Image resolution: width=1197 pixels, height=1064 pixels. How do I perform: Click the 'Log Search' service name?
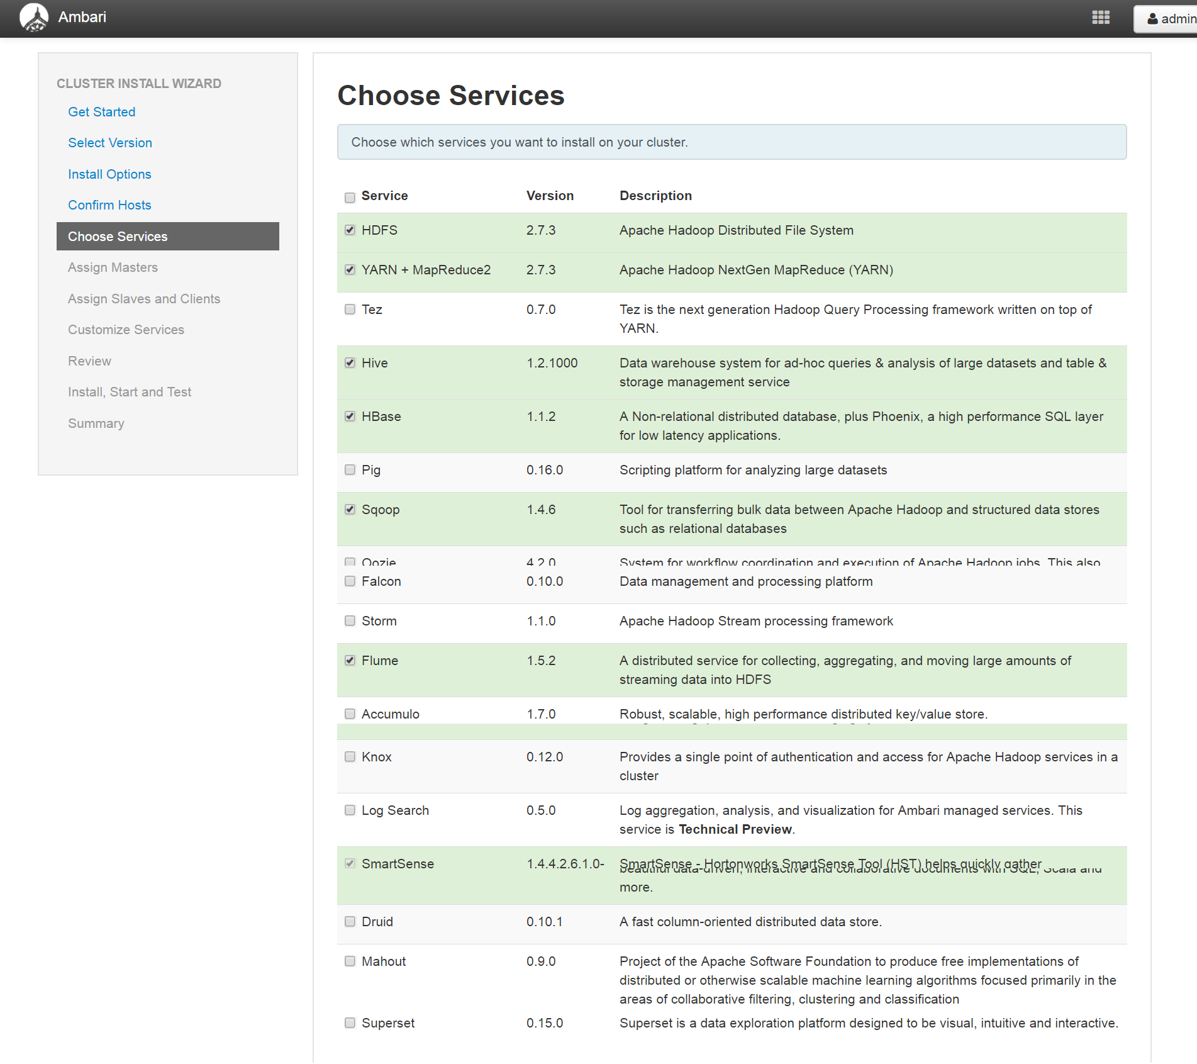click(x=395, y=810)
